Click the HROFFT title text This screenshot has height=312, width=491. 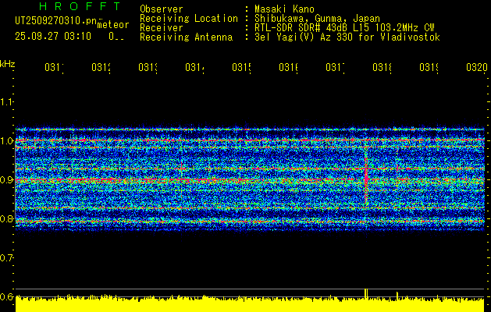click(x=66, y=8)
